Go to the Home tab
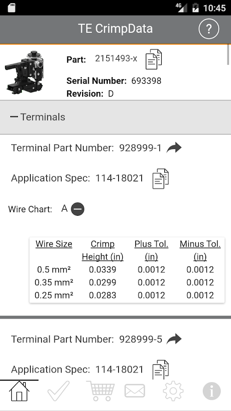Viewport: 231px width, 411px height. tap(19, 391)
